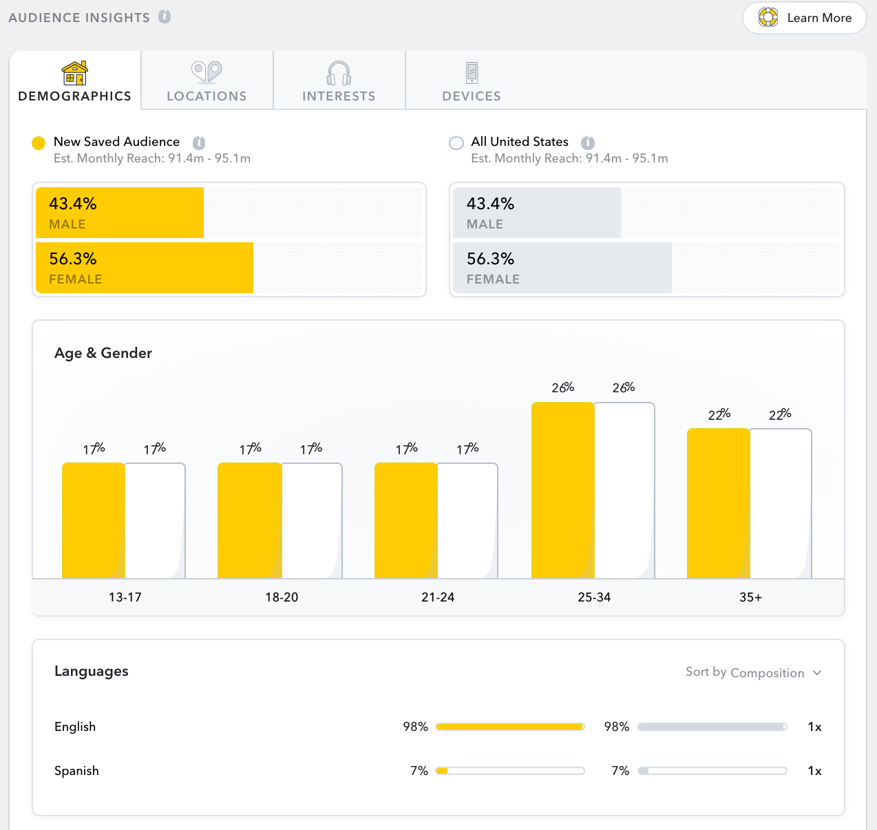This screenshot has width=877, height=830.
Task: Click the 35+ age group label
Action: pyautogui.click(x=750, y=597)
